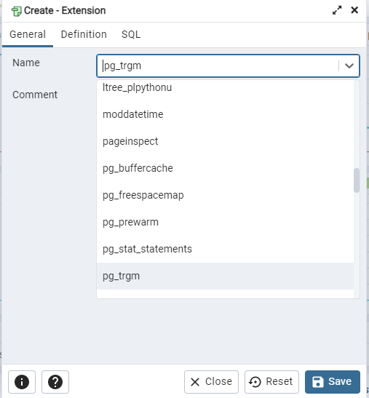369x398 pixels.
Task: Select pg_prewarm extension
Action: pyautogui.click(x=225, y=222)
